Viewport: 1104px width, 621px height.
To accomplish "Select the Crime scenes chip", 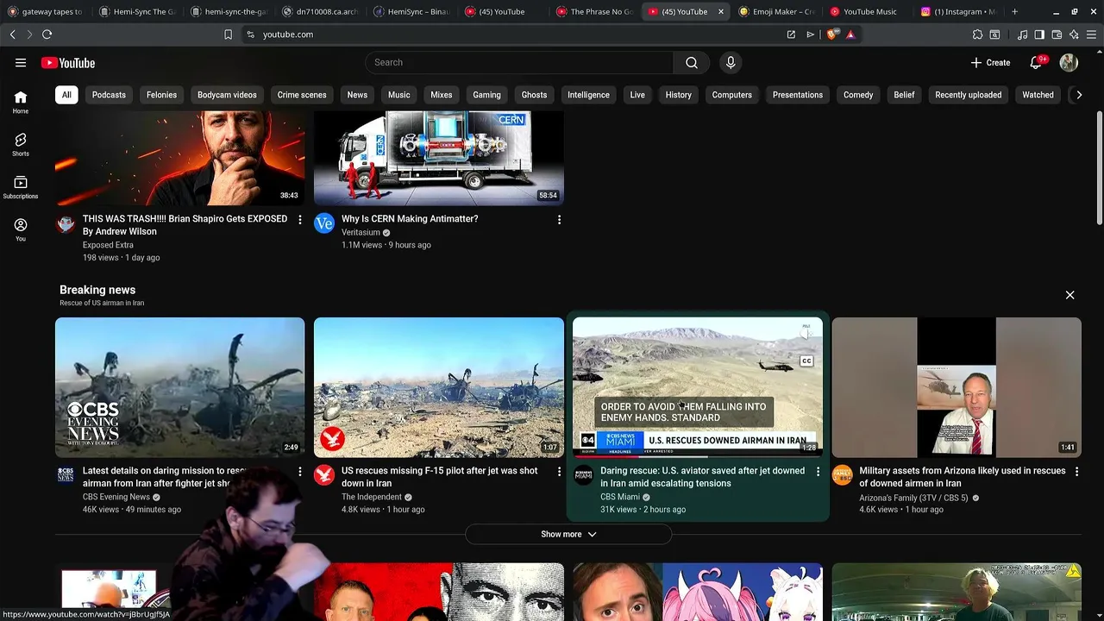I will (x=302, y=95).
